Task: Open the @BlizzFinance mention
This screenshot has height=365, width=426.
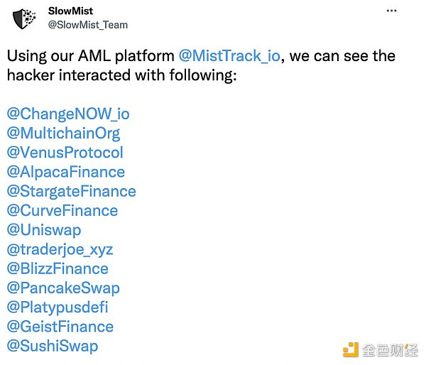Action: click(58, 268)
